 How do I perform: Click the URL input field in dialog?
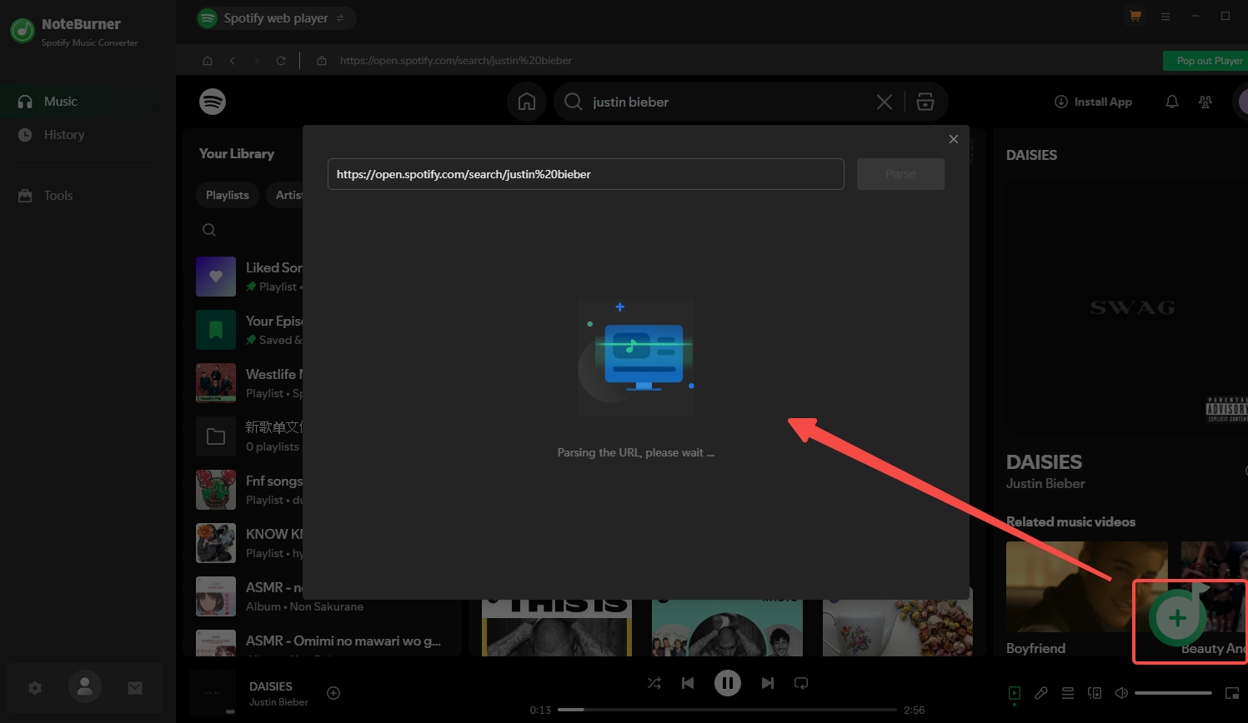[x=585, y=174]
